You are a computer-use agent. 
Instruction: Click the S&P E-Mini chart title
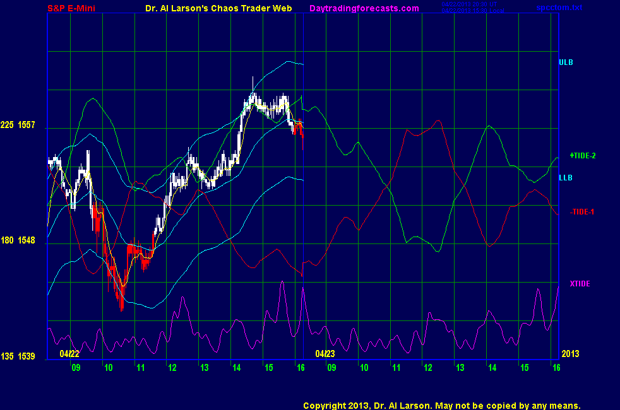(73, 8)
